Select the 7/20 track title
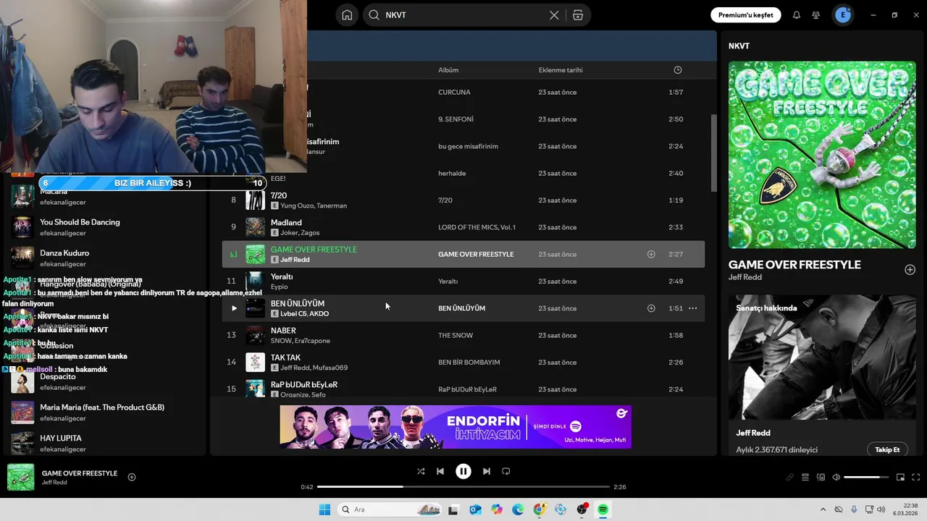 [x=279, y=195]
